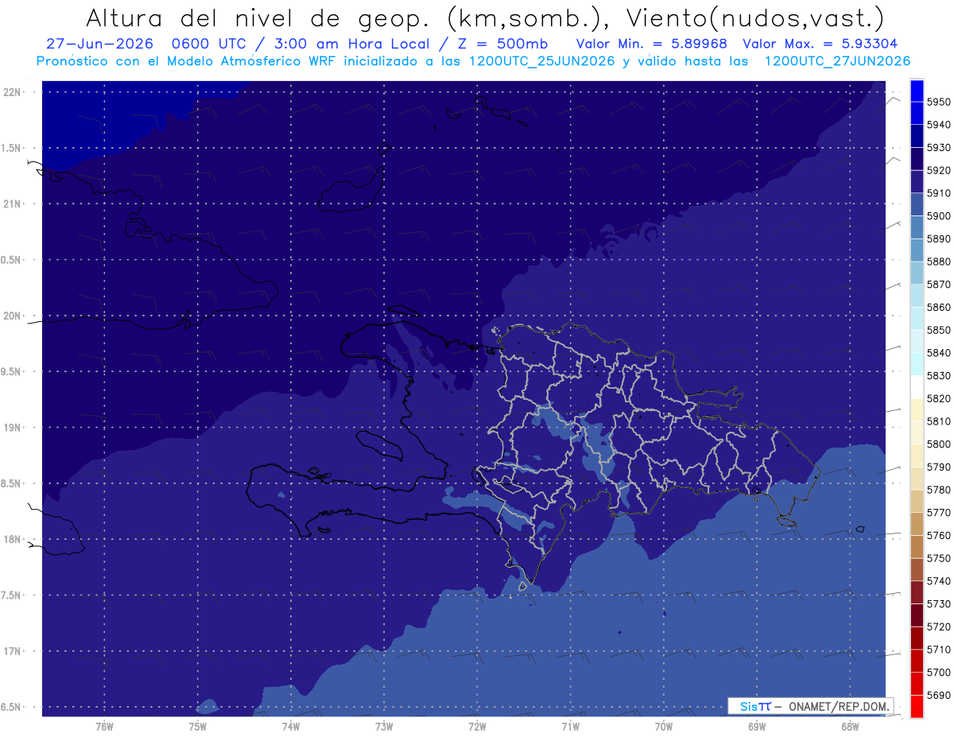The width and height of the screenshot is (954, 737).
Task: Click longitude label '70W'
Action: [x=663, y=727]
